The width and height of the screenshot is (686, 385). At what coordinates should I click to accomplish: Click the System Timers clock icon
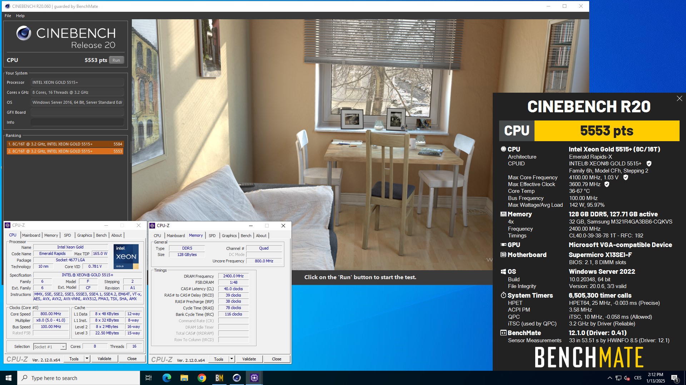coord(503,295)
